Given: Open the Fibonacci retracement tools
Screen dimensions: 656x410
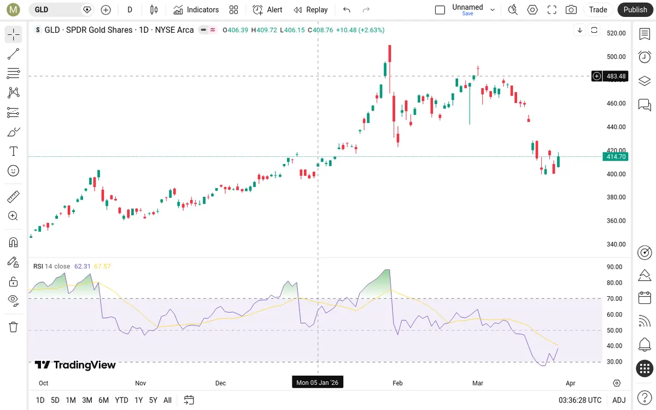Looking at the screenshot, I should coord(14,73).
